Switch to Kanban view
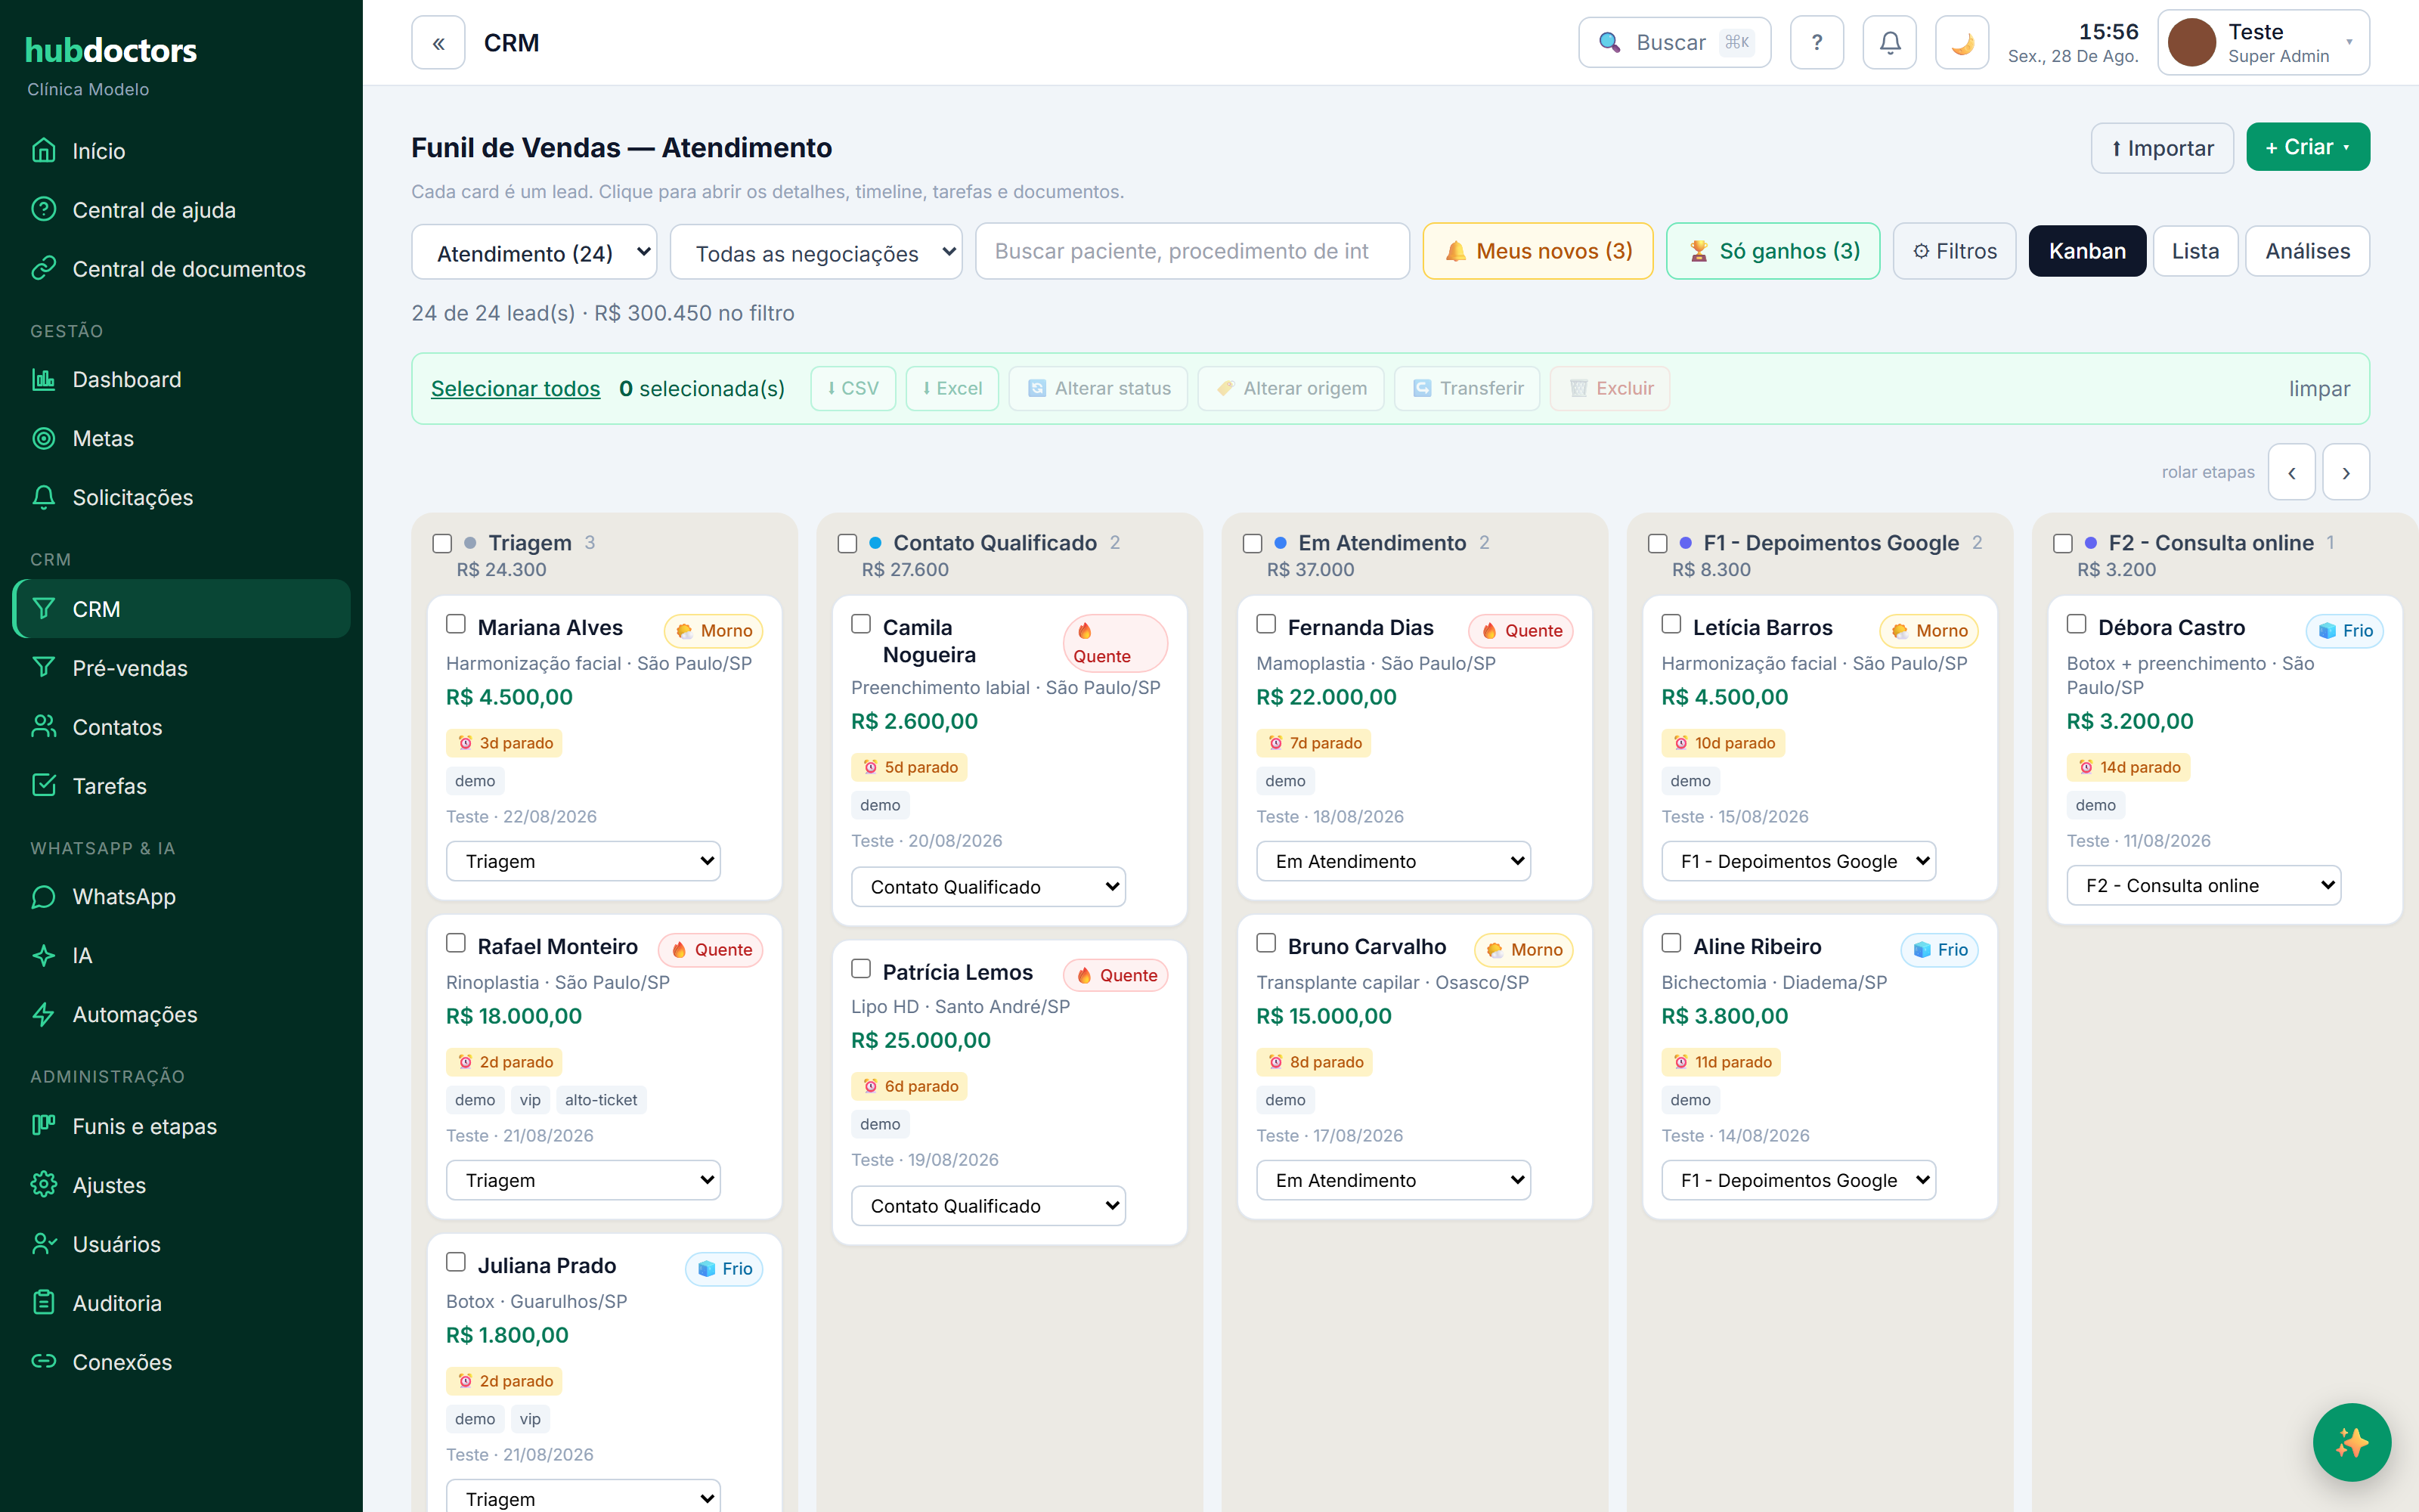 pyautogui.click(x=2087, y=251)
